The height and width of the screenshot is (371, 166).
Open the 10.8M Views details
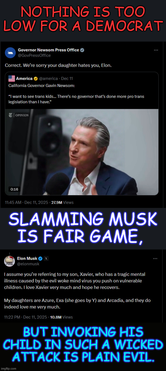tap(62, 317)
